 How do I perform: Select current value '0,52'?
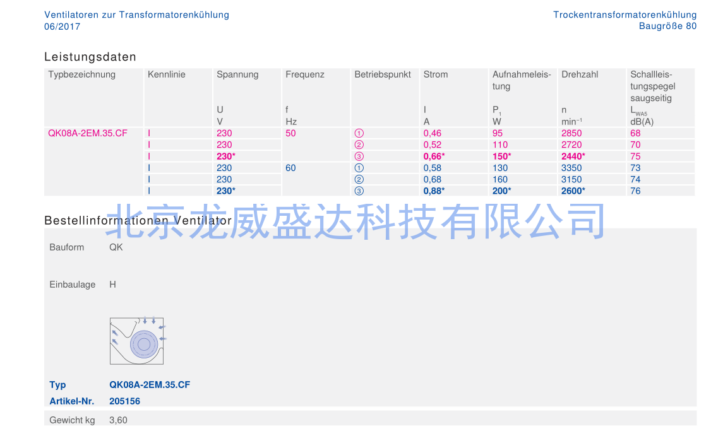pos(432,145)
